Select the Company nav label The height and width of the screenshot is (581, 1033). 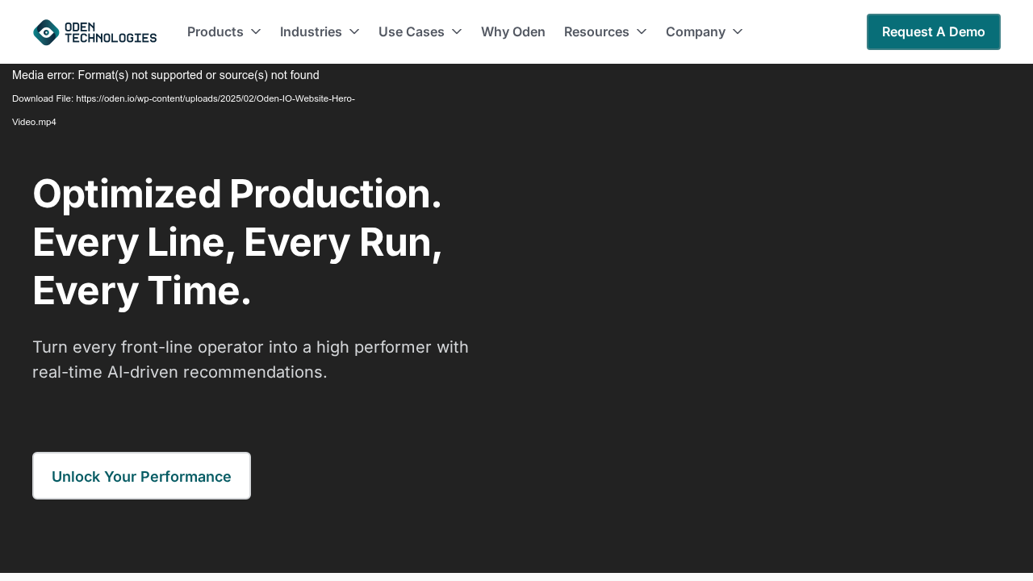[695, 31]
